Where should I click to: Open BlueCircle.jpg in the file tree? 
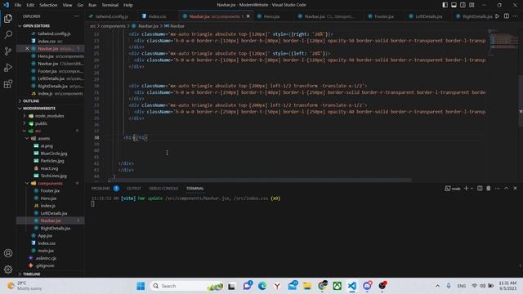[54, 154]
